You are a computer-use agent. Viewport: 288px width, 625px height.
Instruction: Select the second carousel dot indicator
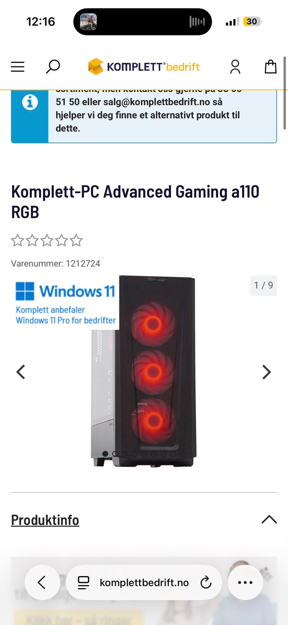[115, 454]
